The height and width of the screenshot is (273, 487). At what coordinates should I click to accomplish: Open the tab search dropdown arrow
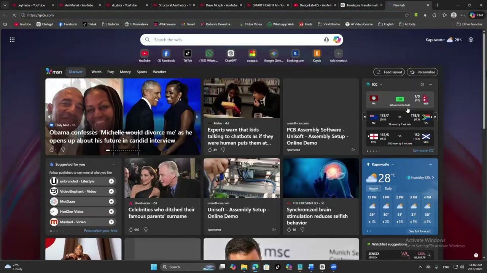(5, 5)
